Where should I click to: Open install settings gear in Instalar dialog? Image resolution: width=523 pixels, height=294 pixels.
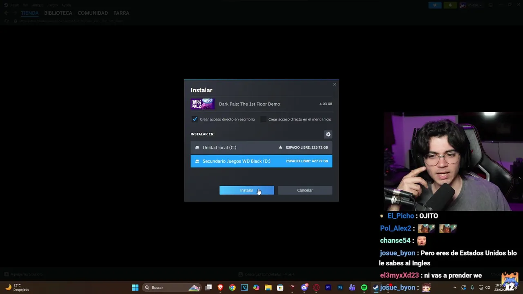pos(328,134)
